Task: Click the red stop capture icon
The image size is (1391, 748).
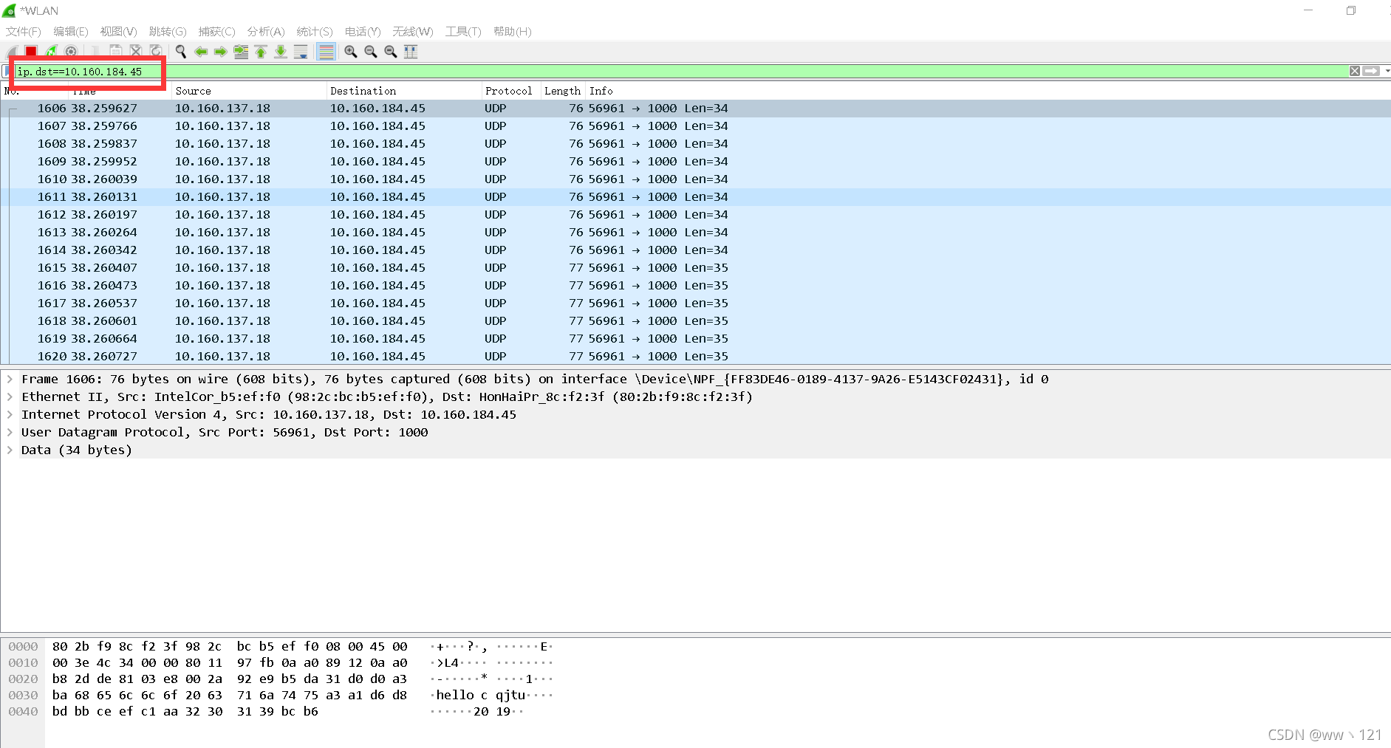Action: [31, 51]
